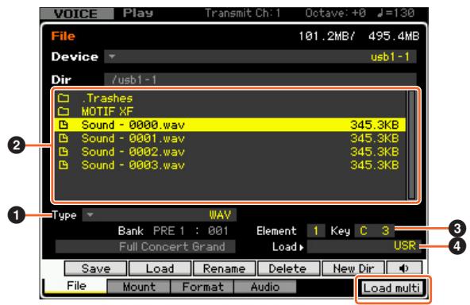Switch to the File tab

click(x=76, y=286)
